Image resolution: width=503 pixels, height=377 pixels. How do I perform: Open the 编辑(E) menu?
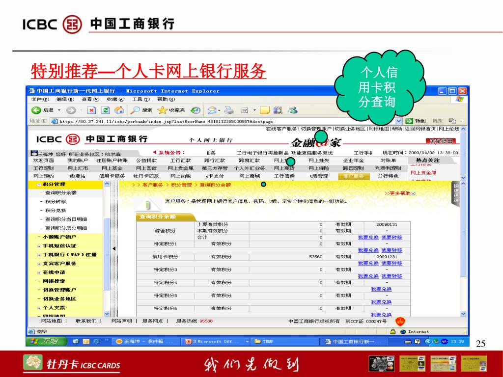65,99
